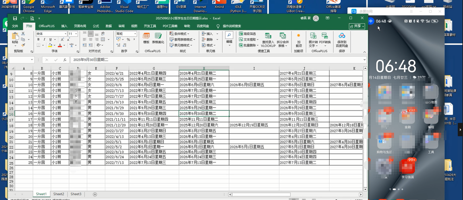Toggle middle vertical alignment button
The height and width of the screenshot is (200, 463).
[x=90, y=34]
